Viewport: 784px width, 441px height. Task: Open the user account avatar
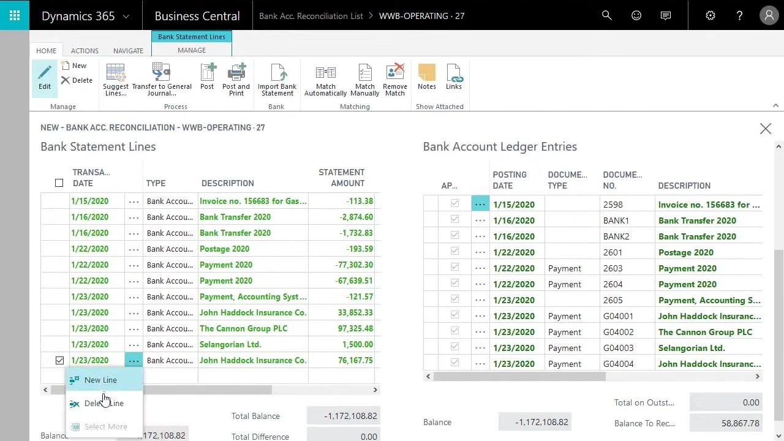click(769, 16)
